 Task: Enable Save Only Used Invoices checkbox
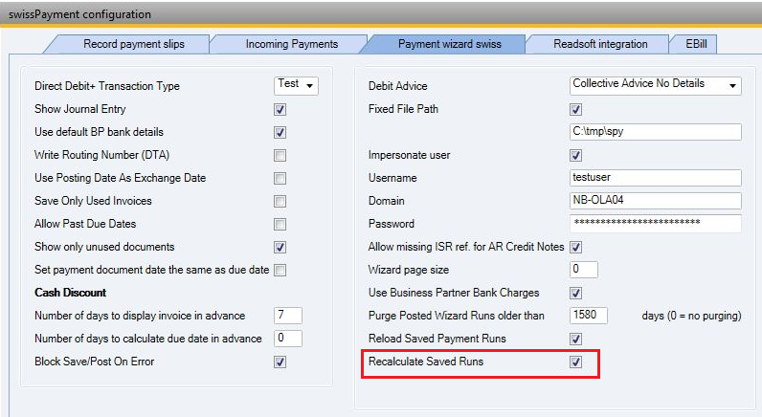[x=280, y=201]
